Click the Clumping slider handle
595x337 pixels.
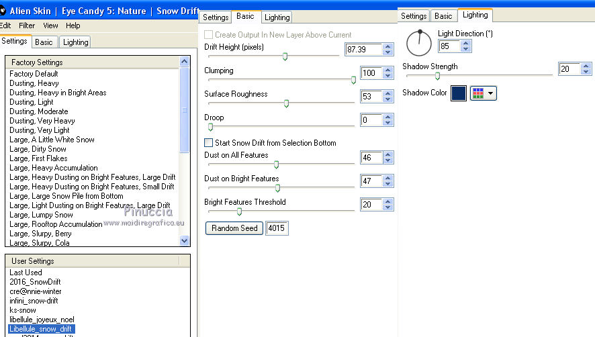point(353,80)
